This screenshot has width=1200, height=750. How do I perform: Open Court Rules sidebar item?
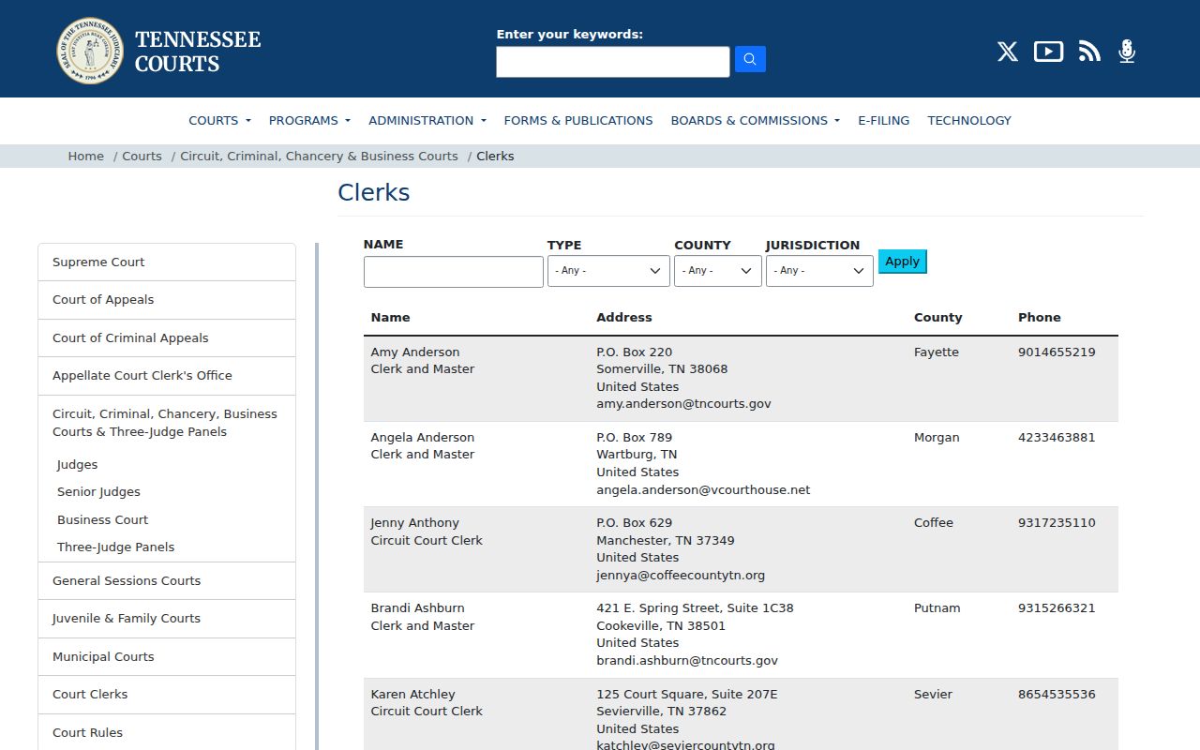[167, 733]
